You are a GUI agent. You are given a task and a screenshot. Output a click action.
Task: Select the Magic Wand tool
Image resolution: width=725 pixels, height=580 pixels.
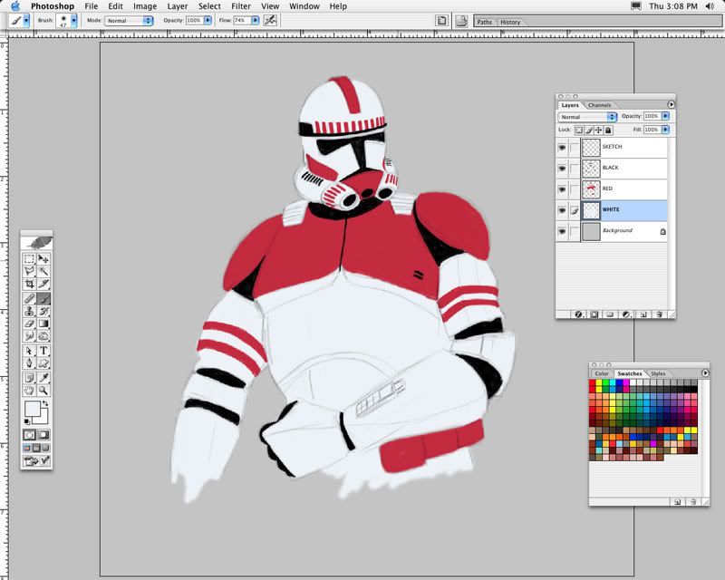pos(43,271)
